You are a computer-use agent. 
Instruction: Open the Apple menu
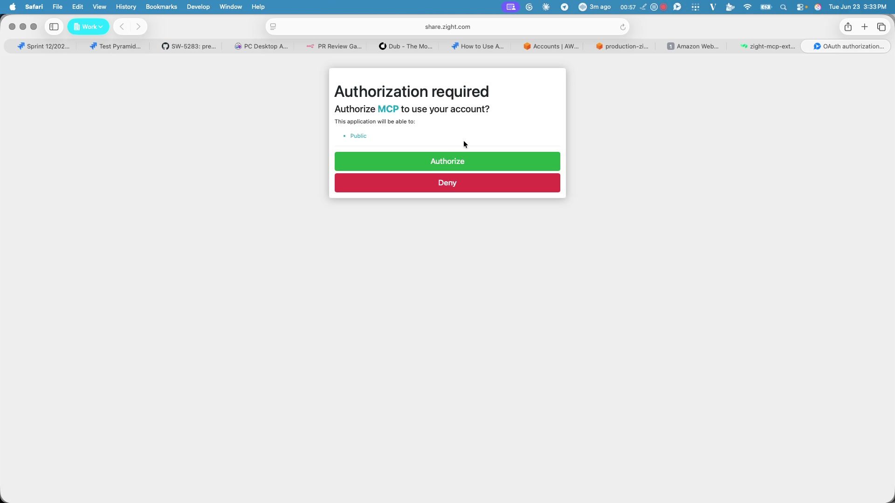(x=13, y=7)
